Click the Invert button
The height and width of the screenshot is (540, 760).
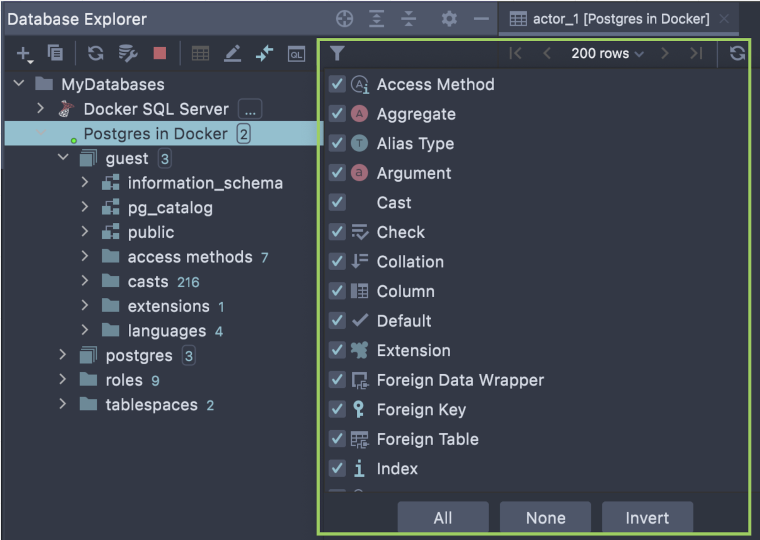[647, 517]
